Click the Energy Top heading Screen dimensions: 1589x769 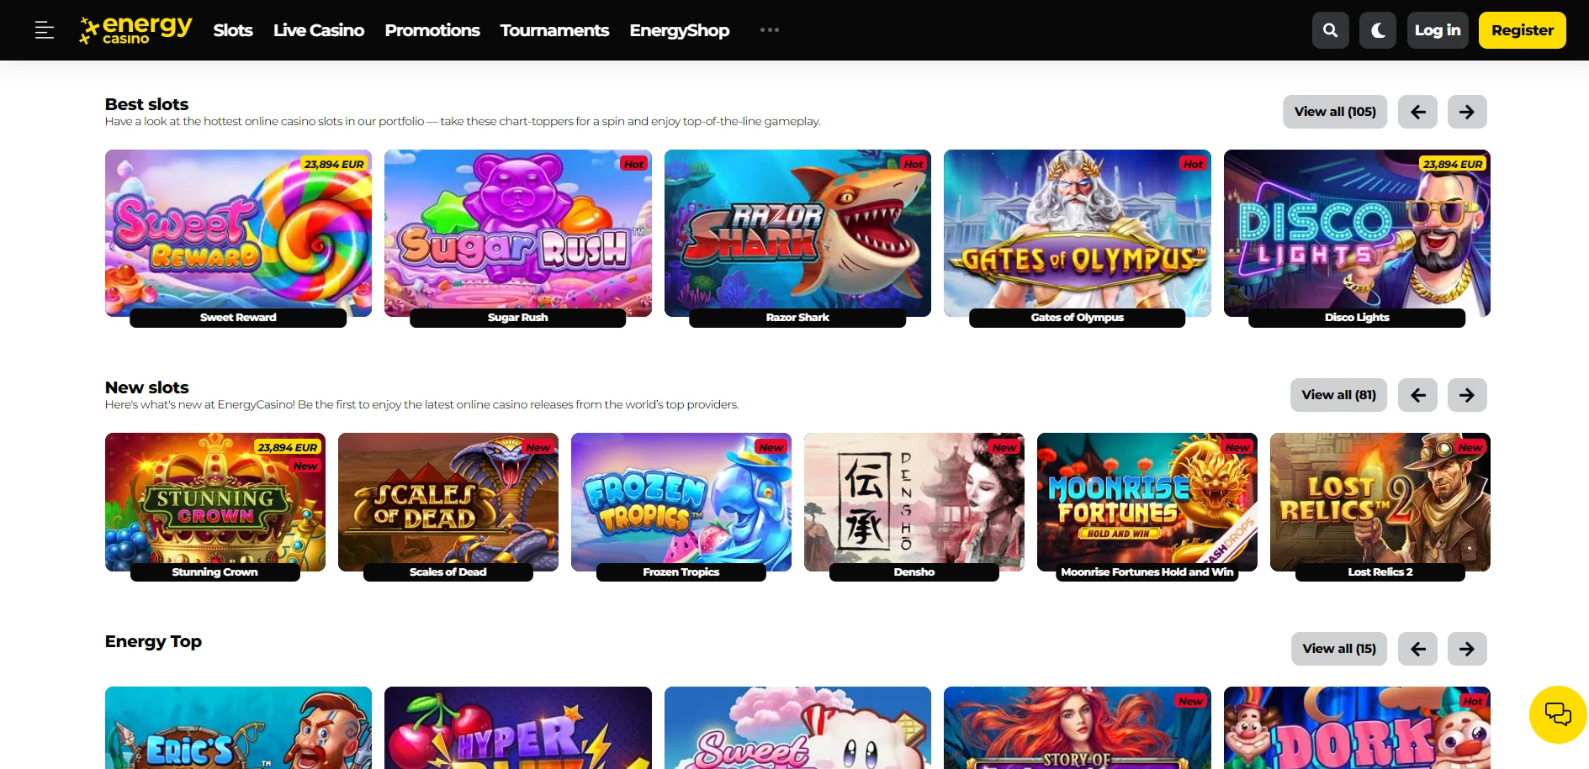(x=153, y=641)
